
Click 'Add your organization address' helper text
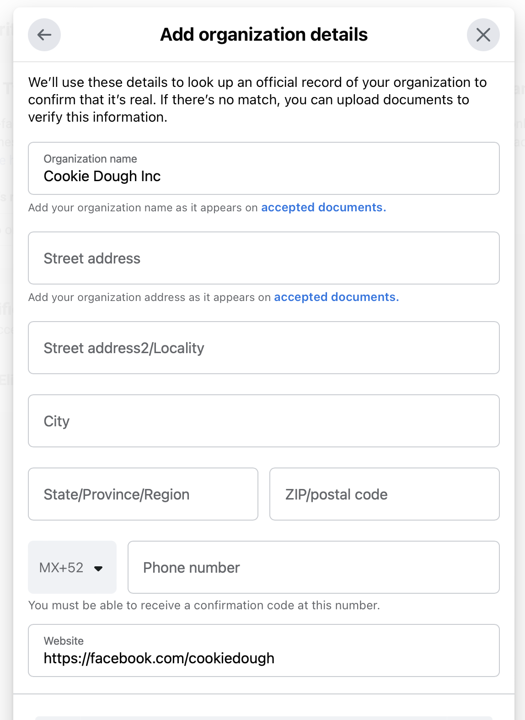click(x=149, y=297)
